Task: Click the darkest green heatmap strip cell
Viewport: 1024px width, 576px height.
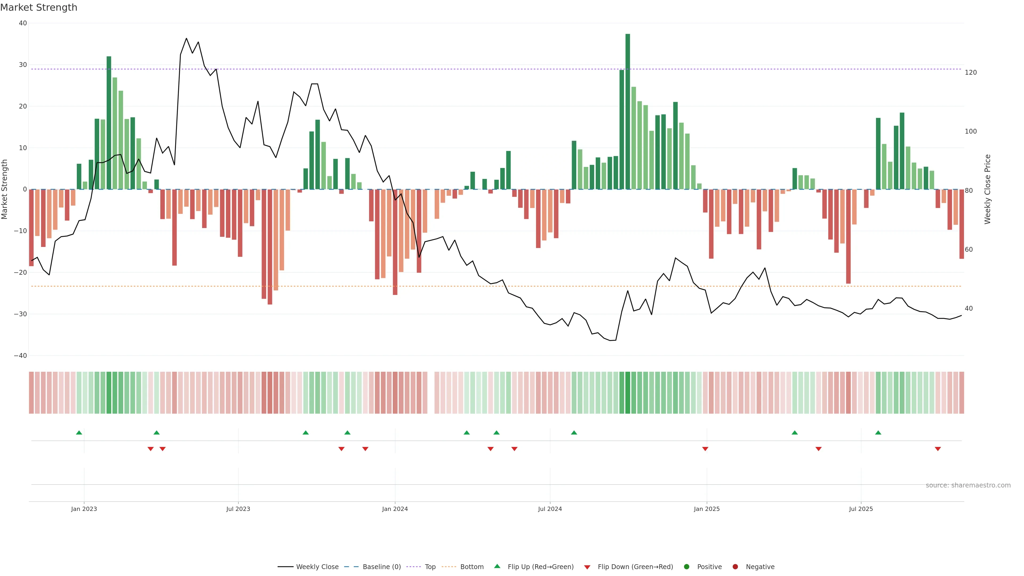Action: pos(628,393)
